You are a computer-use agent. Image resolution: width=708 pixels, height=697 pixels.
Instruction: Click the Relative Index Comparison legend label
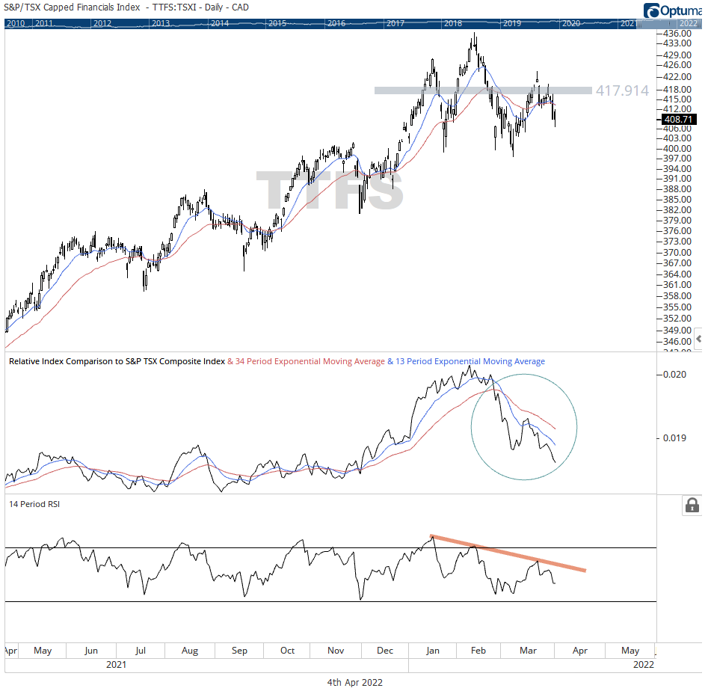pyautogui.click(x=117, y=362)
